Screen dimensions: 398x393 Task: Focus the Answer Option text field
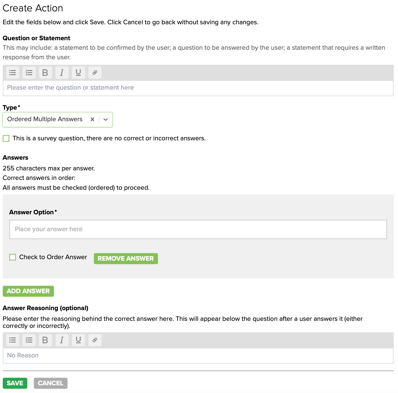198,229
